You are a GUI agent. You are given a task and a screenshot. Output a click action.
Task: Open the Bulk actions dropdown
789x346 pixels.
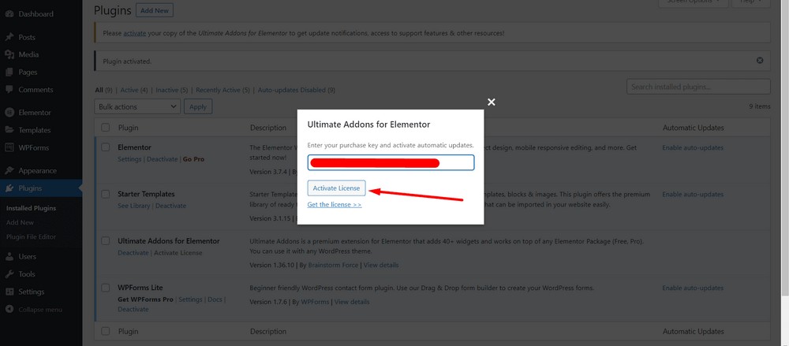click(x=137, y=106)
